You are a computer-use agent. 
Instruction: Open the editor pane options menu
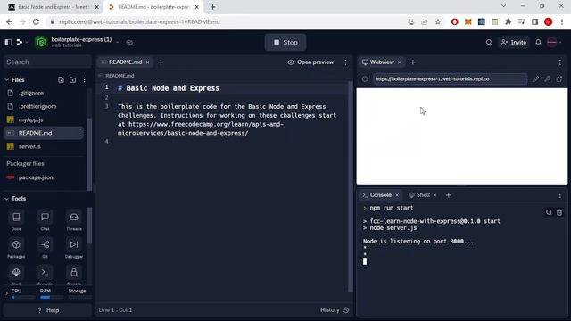tap(345, 62)
